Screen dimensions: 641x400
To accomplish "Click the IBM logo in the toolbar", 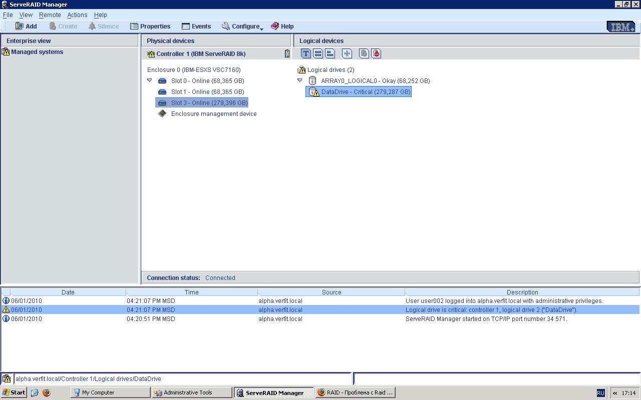I will point(621,27).
